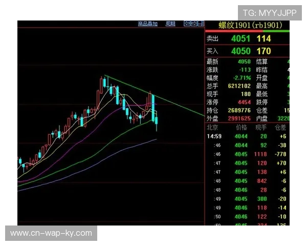Select the 外盘 value 2991625

tap(239, 118)
